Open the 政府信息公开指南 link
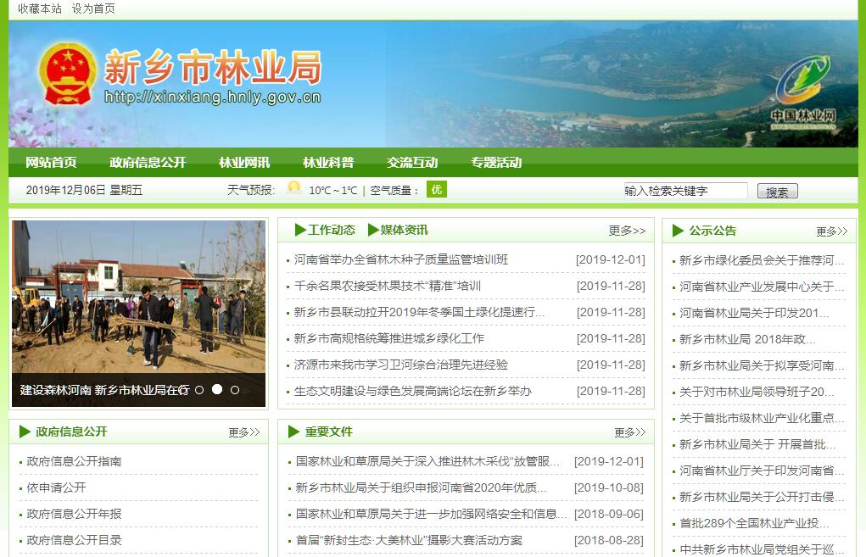The image size is (866, 557). [x=74, y=461]
